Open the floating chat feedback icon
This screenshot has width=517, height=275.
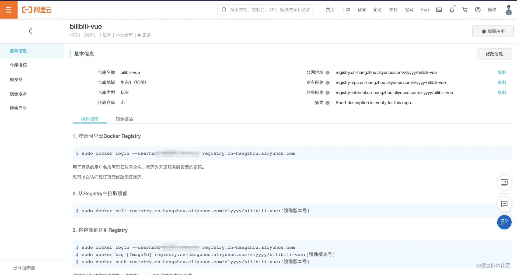pos(504,204)
